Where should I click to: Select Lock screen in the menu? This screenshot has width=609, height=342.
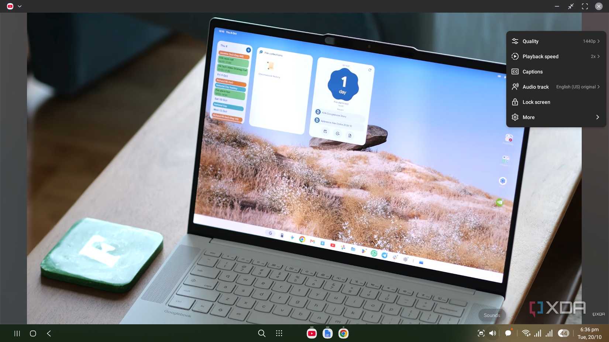pyautogui.click(x=556, y=102)
